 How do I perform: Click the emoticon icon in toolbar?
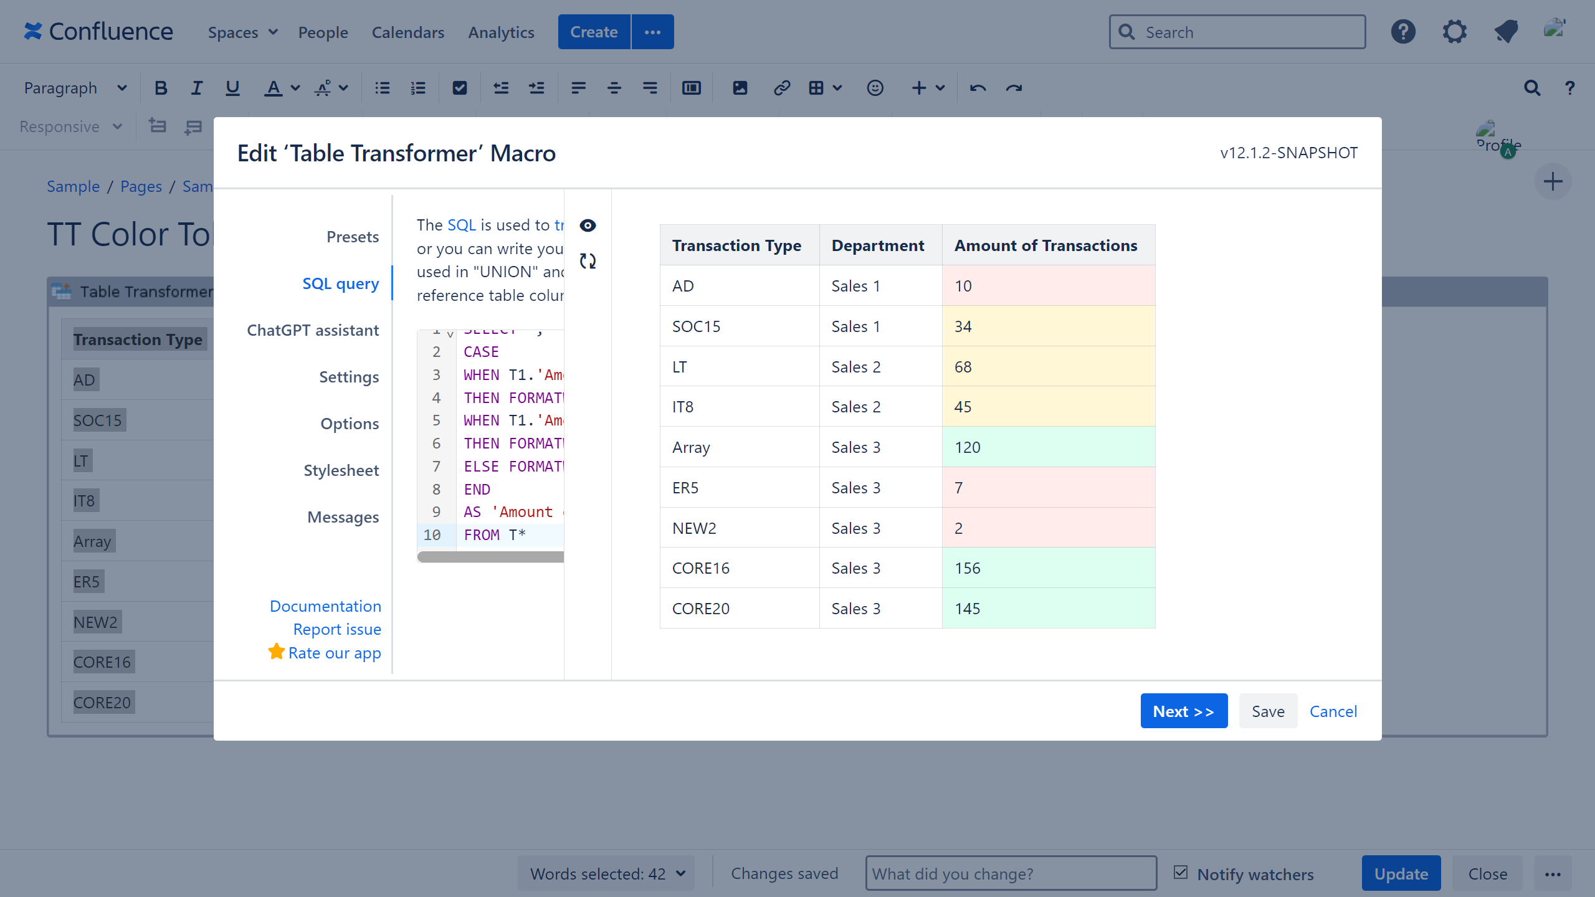[875, 88]
